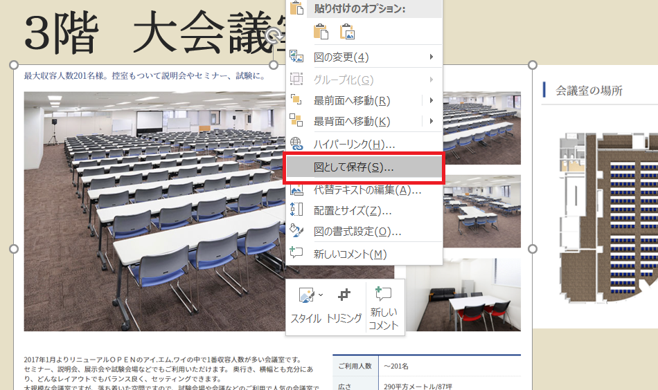Click the small meeting room photo with red chairs
658x390 pixels.
click(x=463, y=295)
